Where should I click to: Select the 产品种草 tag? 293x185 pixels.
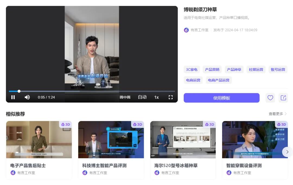point(234,70)
